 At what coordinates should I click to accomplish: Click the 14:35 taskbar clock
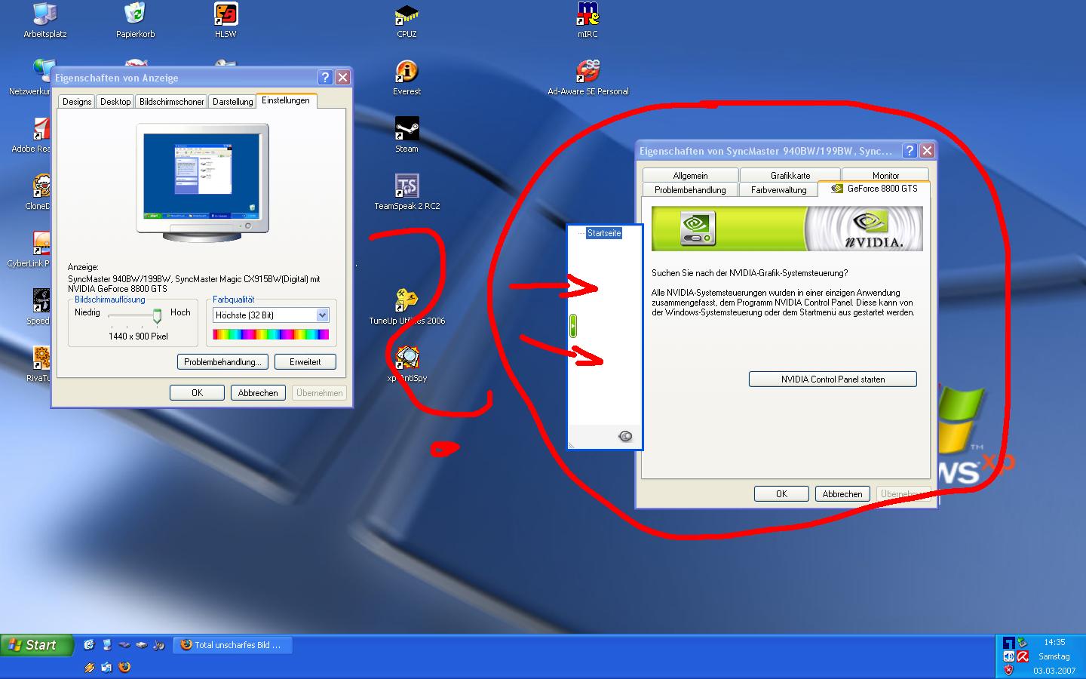(x=1054, y=642)
